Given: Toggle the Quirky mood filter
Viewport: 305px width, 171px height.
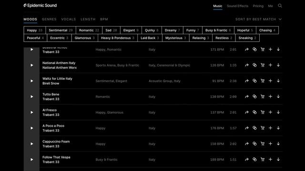Looking at the screenshot, I should coord(152,30).
